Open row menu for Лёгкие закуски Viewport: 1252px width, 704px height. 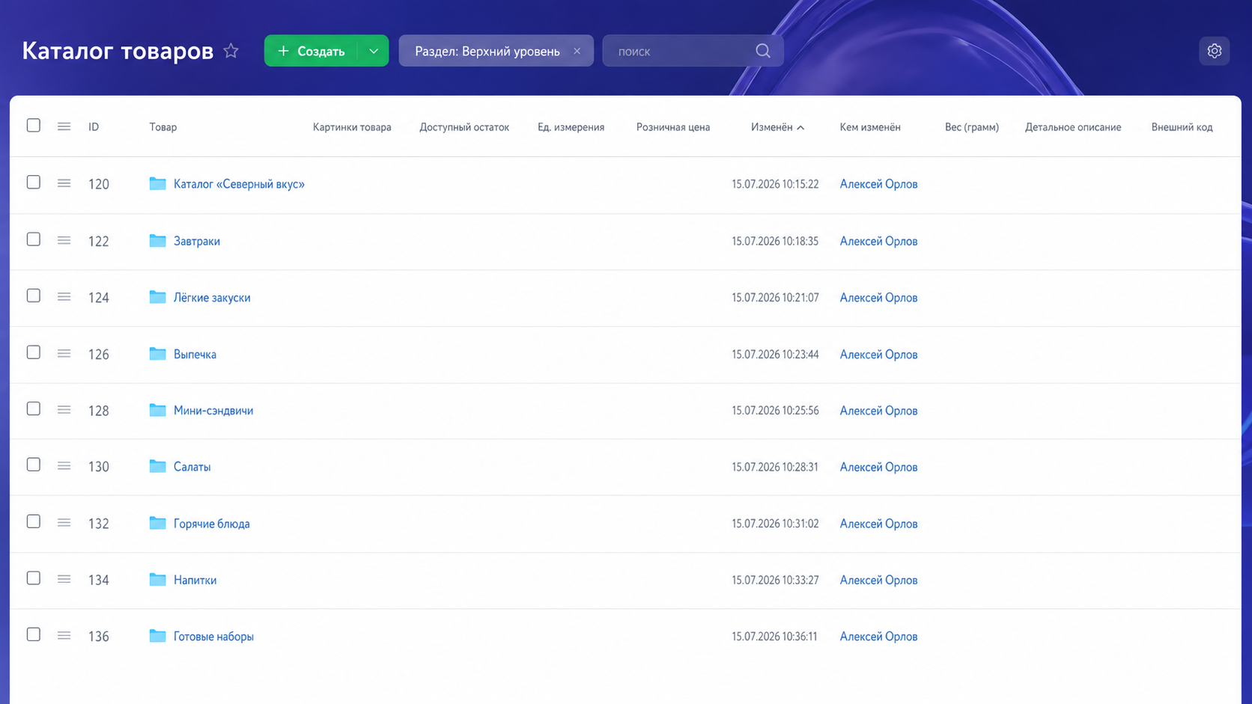[64, 297]
